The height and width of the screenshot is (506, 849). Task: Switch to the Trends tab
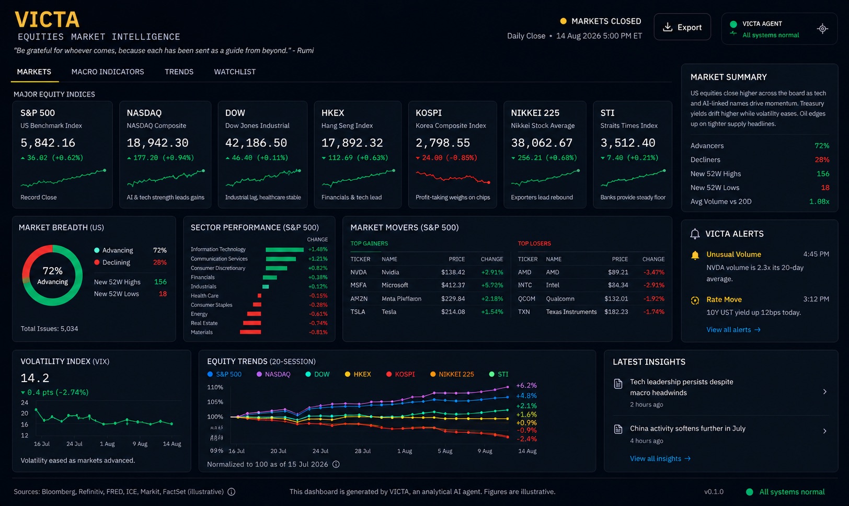179,72
